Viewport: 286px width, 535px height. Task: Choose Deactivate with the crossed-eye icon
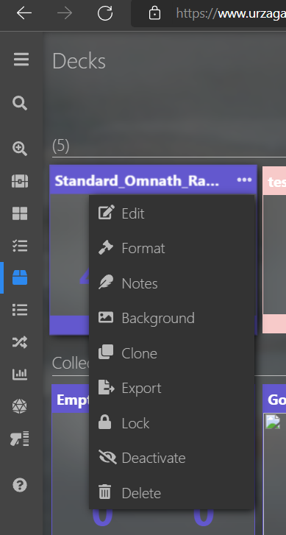pyautogui.click(x=172, y=458)
